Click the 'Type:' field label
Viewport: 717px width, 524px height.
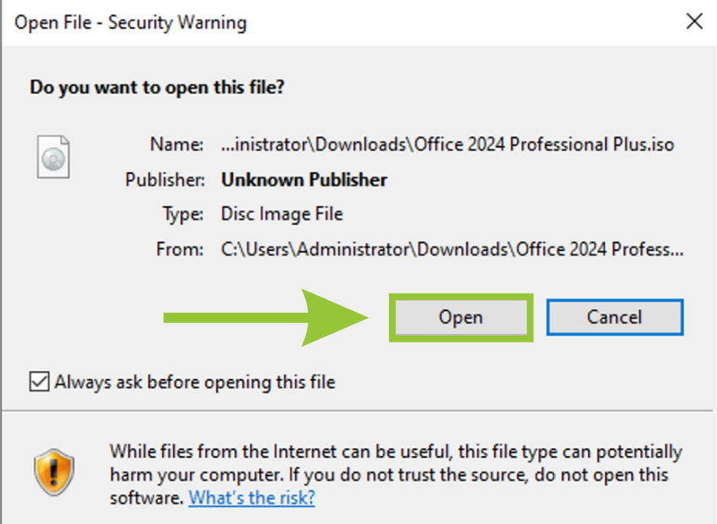183,214
